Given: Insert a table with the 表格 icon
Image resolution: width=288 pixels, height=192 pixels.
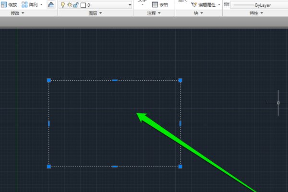Looking at the screenshot, I should 155,4.
